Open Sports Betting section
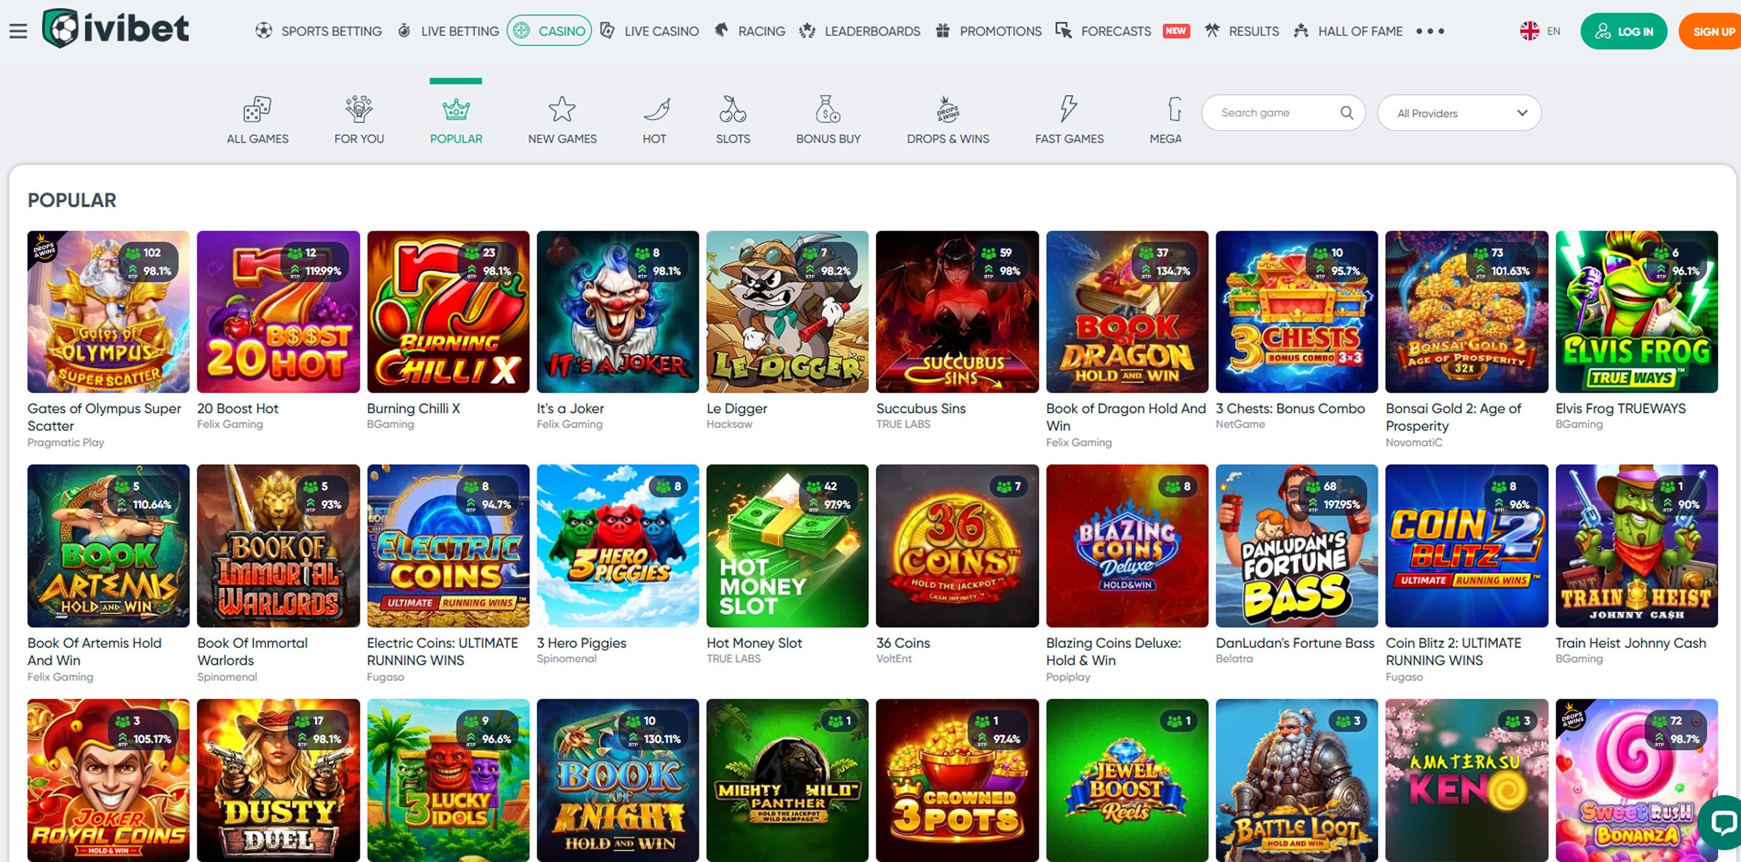This screenshot has width=1741, height=862. [318, 31]
